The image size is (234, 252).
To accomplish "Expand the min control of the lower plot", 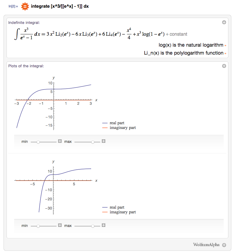I will point(60,225).
